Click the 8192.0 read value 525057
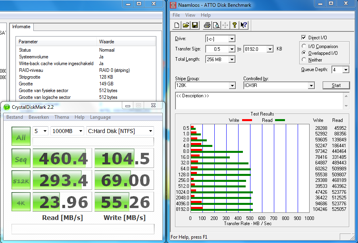 (x=339, y=209)
